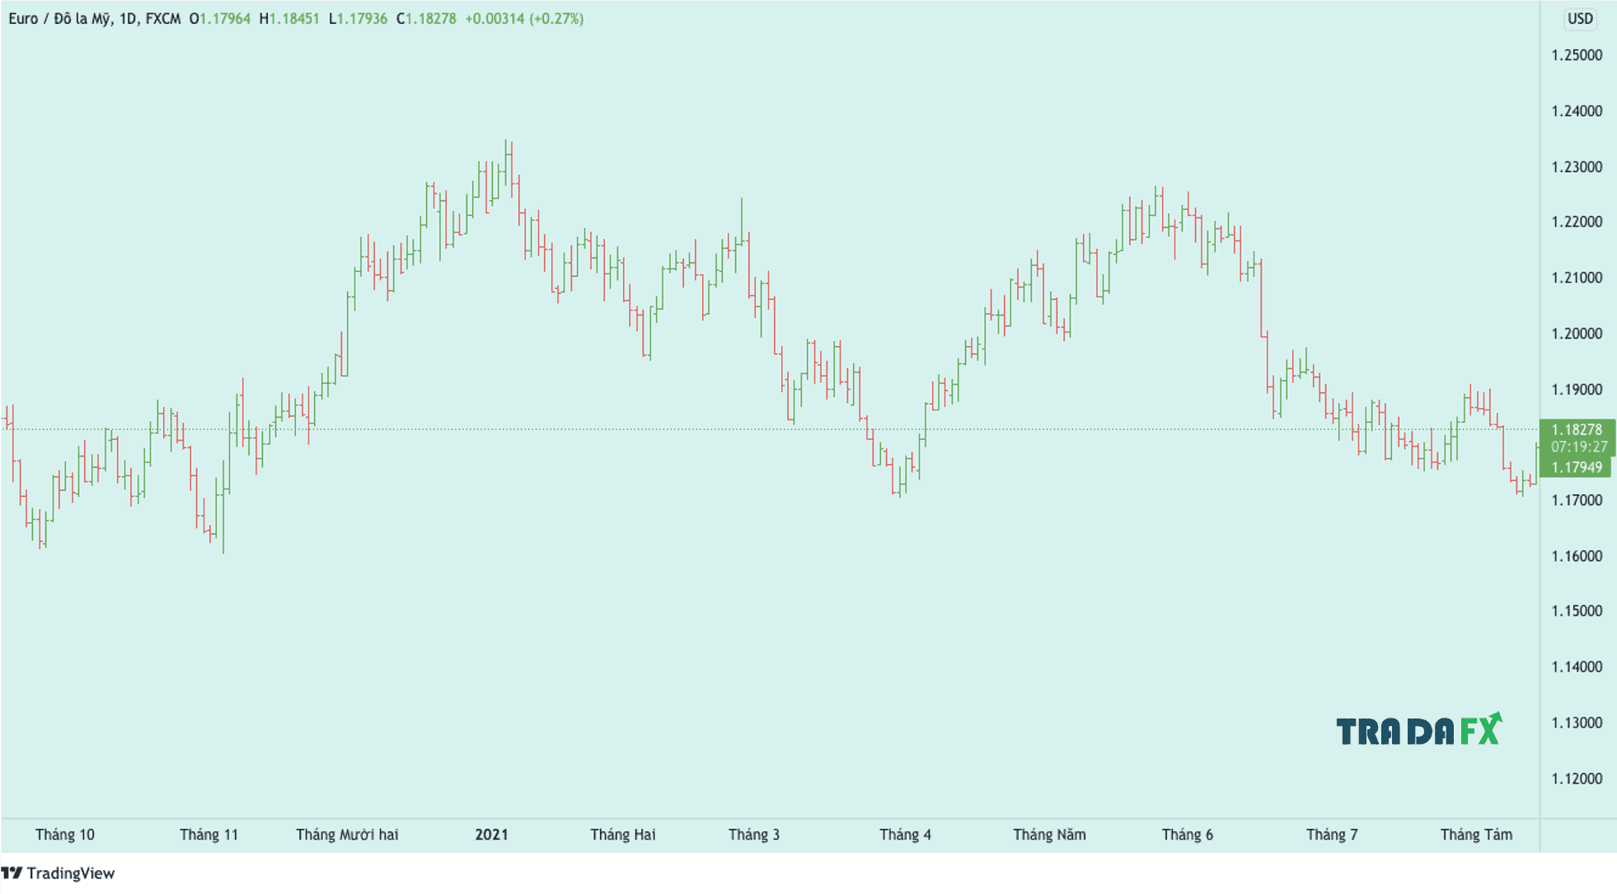Viewport: 1617px width, 894px height.
Task: Click the green arrow on TRADAFX logo
Action: point(1495,717)
